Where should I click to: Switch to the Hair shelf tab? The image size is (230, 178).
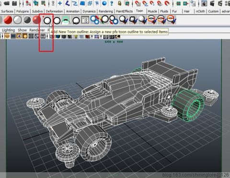click(186, 11)
